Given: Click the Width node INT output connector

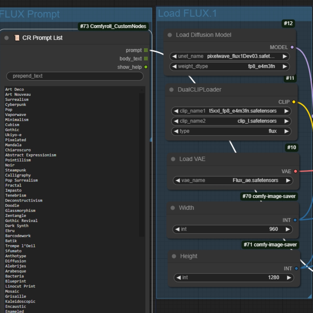Looking at the screenshot, I should pyautogui.click(x=295, y=220).
